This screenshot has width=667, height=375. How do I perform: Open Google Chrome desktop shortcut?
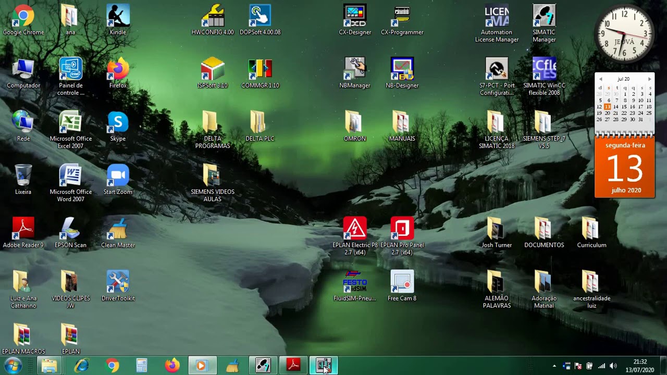23,20
